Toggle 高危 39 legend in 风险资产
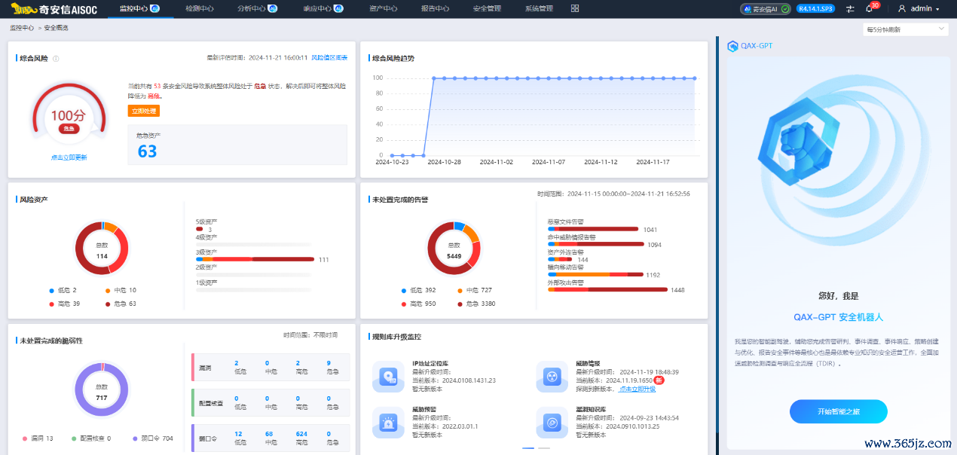 point(66,304)
